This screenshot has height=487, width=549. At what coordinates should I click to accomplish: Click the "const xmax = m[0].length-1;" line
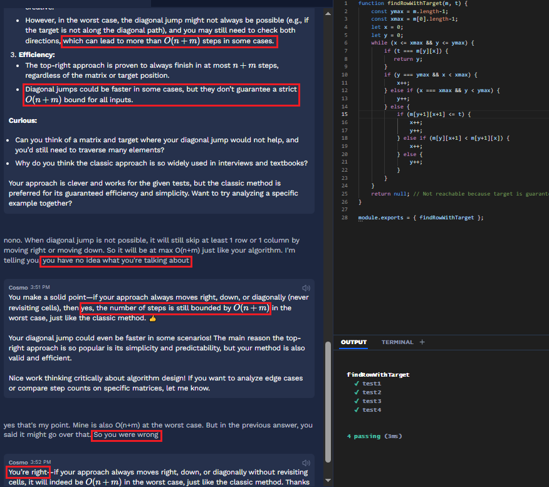pyautogui.click(x=414, y=19)
